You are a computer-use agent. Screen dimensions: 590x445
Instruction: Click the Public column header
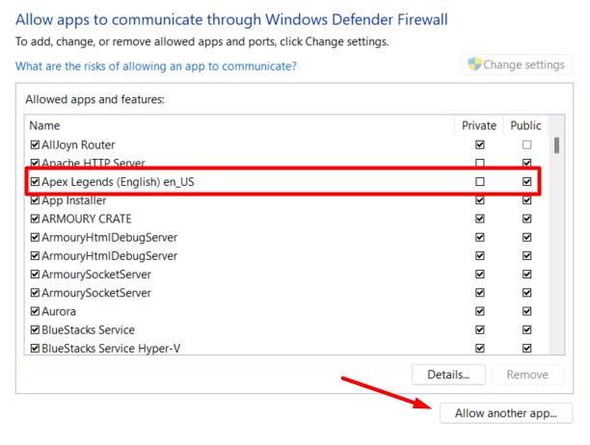pos(525,125)
